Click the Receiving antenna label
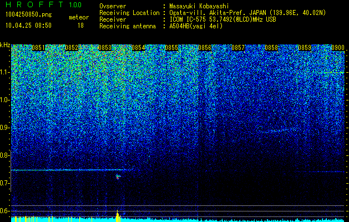The width and height of the screenshot is (349, 222). (x=128, y=26)
